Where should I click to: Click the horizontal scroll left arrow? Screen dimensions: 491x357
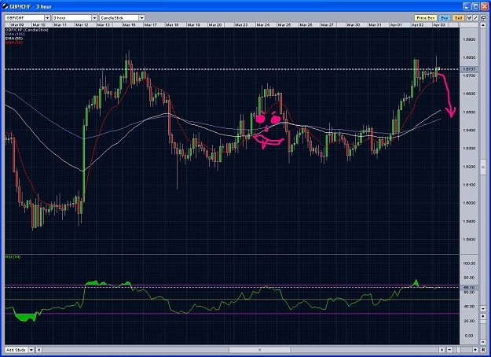tap(38, 350)
